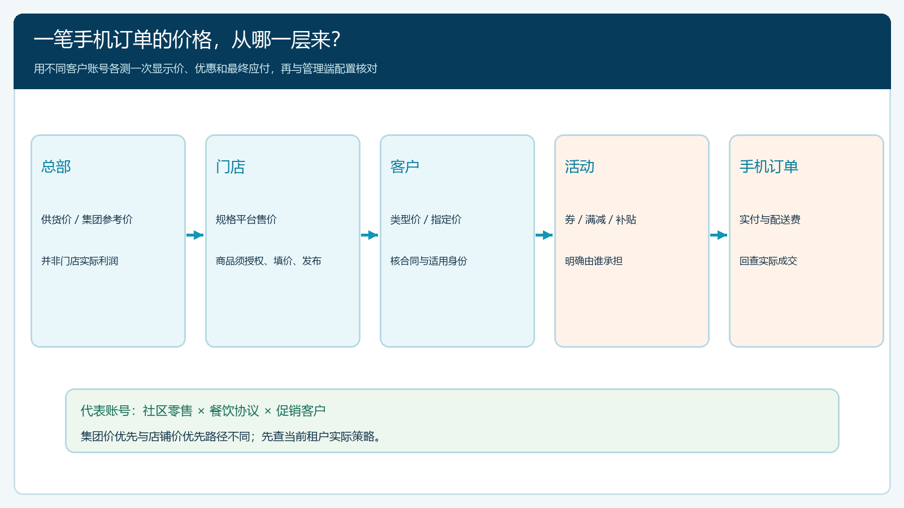Click 券 / 满减 / 补贴 text
904x508 pixels.
601,220
